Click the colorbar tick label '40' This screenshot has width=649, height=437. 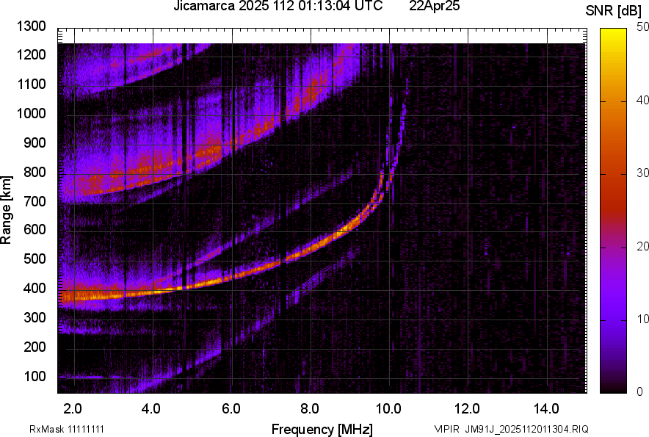point(642,100)
